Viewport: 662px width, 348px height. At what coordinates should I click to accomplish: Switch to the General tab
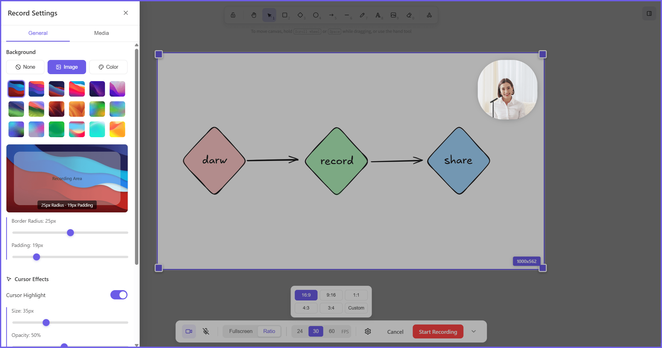pyautogui.click(x=38, y=33)
